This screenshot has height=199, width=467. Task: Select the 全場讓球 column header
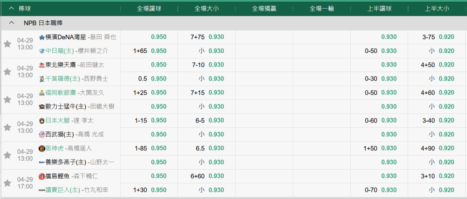pos(149,8)
